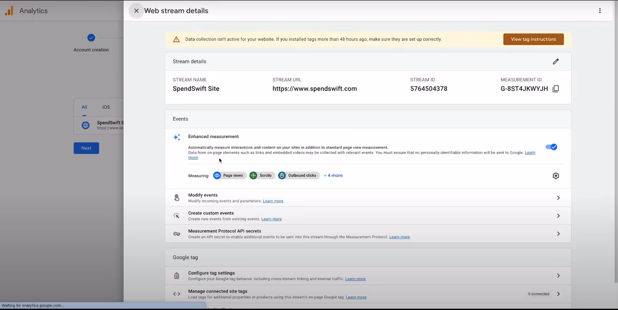Click the Outbound clicks lock icon
Image resolution: width=618 pixels, height=310 pixels.
[x=282, y=176]
